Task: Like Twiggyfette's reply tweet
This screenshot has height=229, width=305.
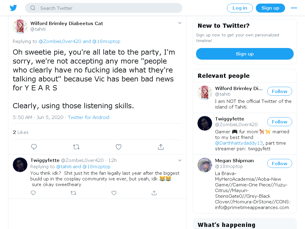Action: pyautogui.click(x=114, y=193)
